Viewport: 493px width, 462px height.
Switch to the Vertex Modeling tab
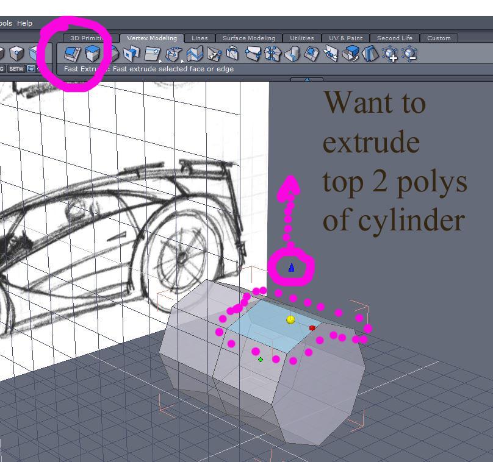[152, 38]
